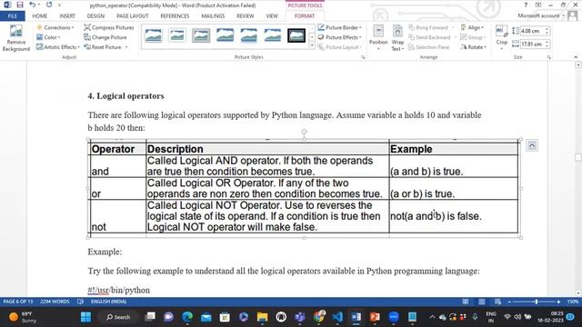Click the vertical scrollbar thumb
Image resolution: width=582 pixels, height=327 pixels.
(x=578, y=157)
